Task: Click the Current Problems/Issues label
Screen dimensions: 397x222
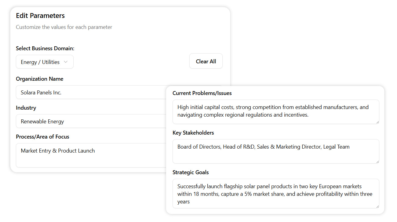Action: [202, 93]
